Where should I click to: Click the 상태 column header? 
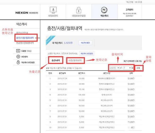tap(131, 73)
